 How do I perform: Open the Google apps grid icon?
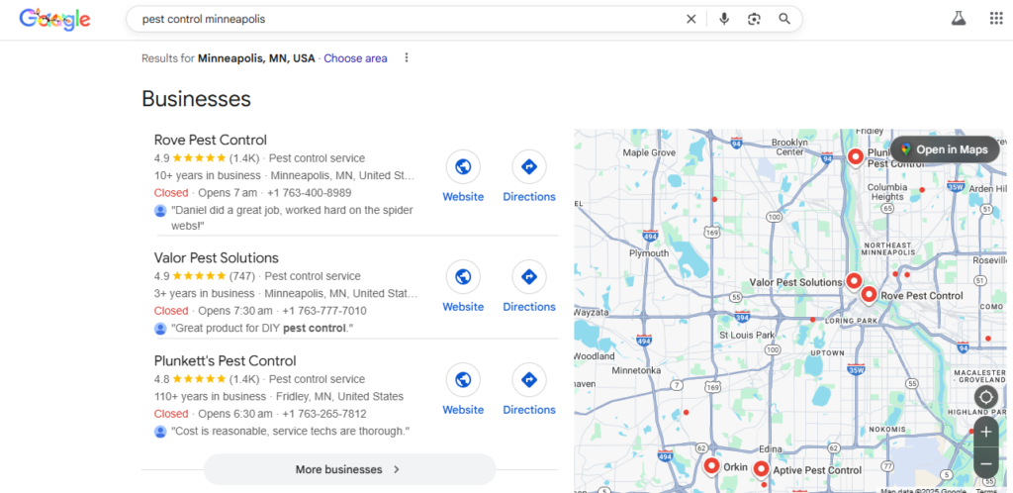click(x=995, y=19)
